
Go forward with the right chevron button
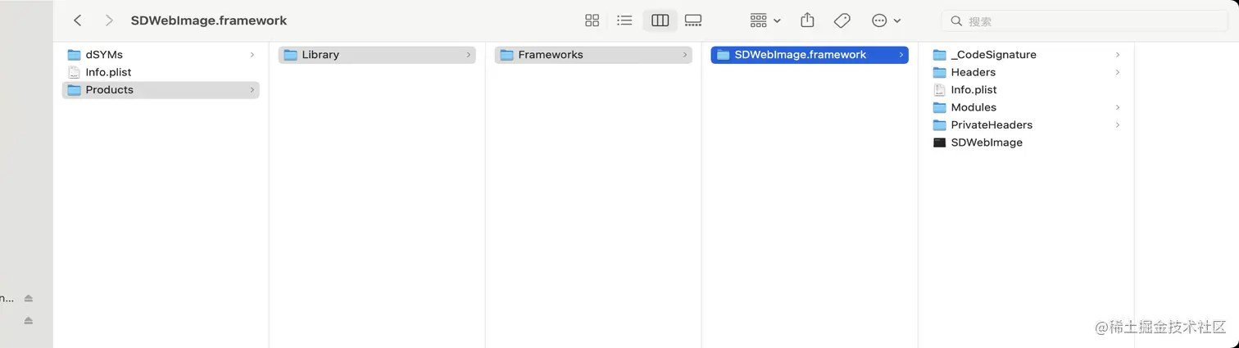(x=109, y=20)
